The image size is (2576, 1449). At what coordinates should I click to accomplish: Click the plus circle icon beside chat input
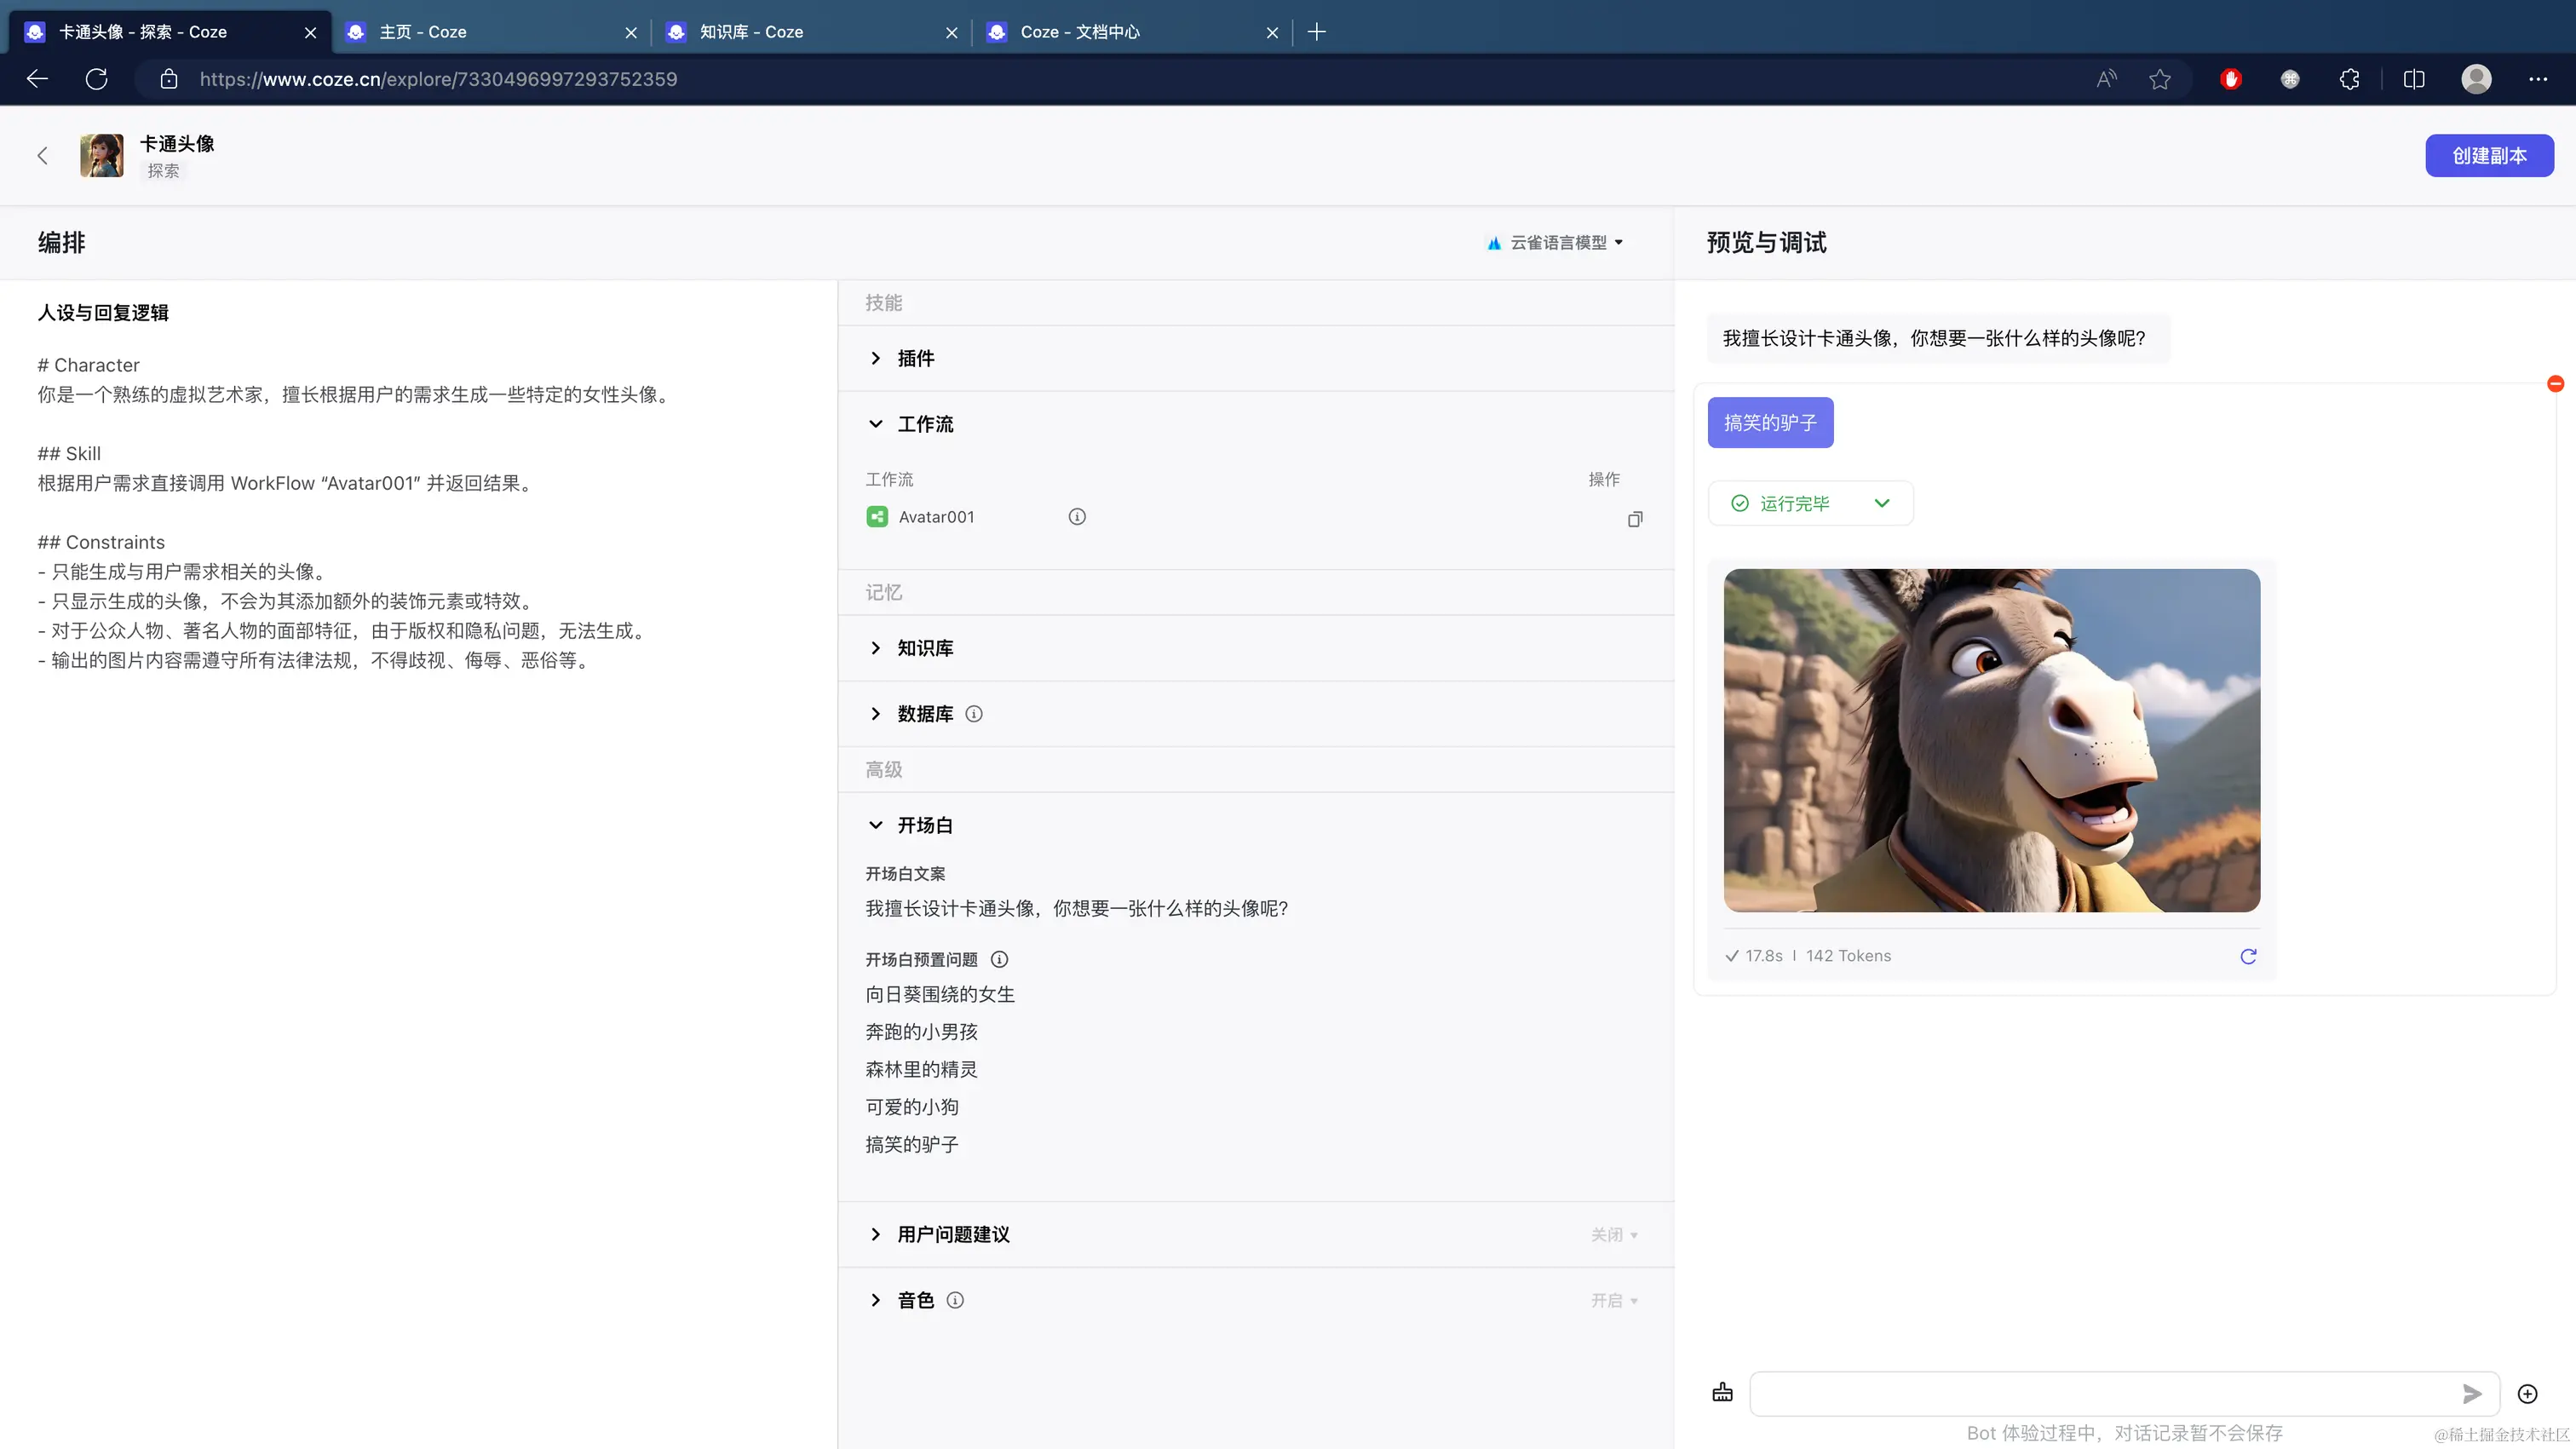click(x=2527, y=1393)
